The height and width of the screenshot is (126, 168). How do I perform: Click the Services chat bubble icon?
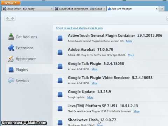[11, 80]
